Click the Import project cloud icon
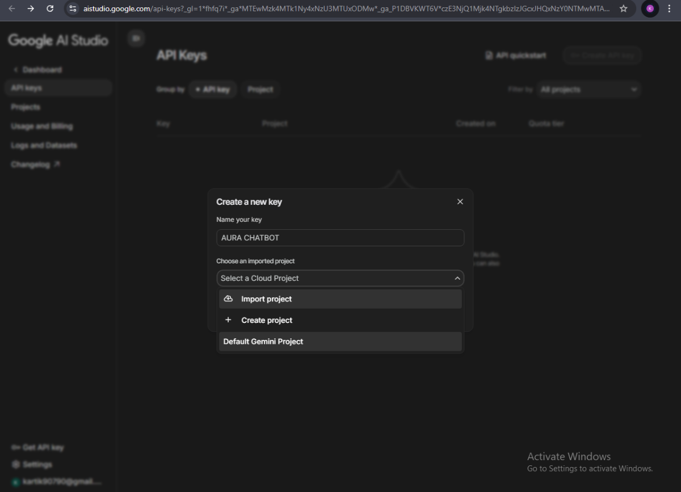Viewport: 681px width, 492px height. point(228,298)
